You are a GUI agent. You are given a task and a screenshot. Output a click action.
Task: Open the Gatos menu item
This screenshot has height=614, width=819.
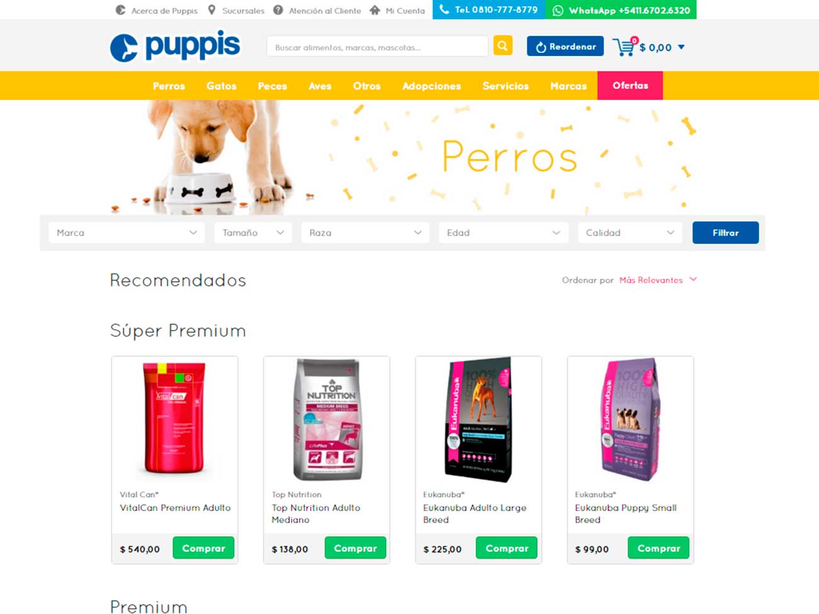[x=221, y=86]
